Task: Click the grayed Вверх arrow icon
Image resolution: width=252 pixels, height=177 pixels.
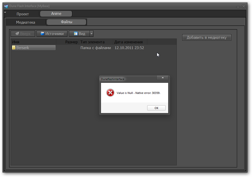Action: tap(17, 33)
